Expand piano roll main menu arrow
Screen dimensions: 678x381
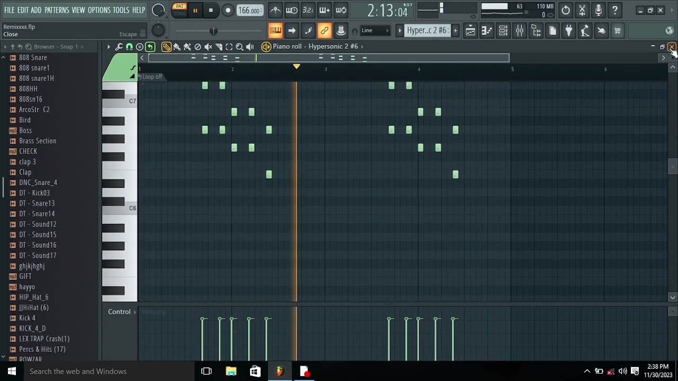109,47
